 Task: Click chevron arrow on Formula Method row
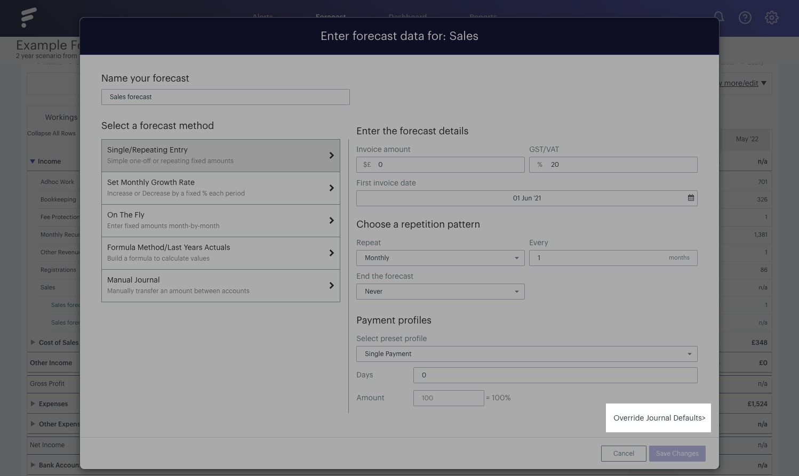[331, 253]
